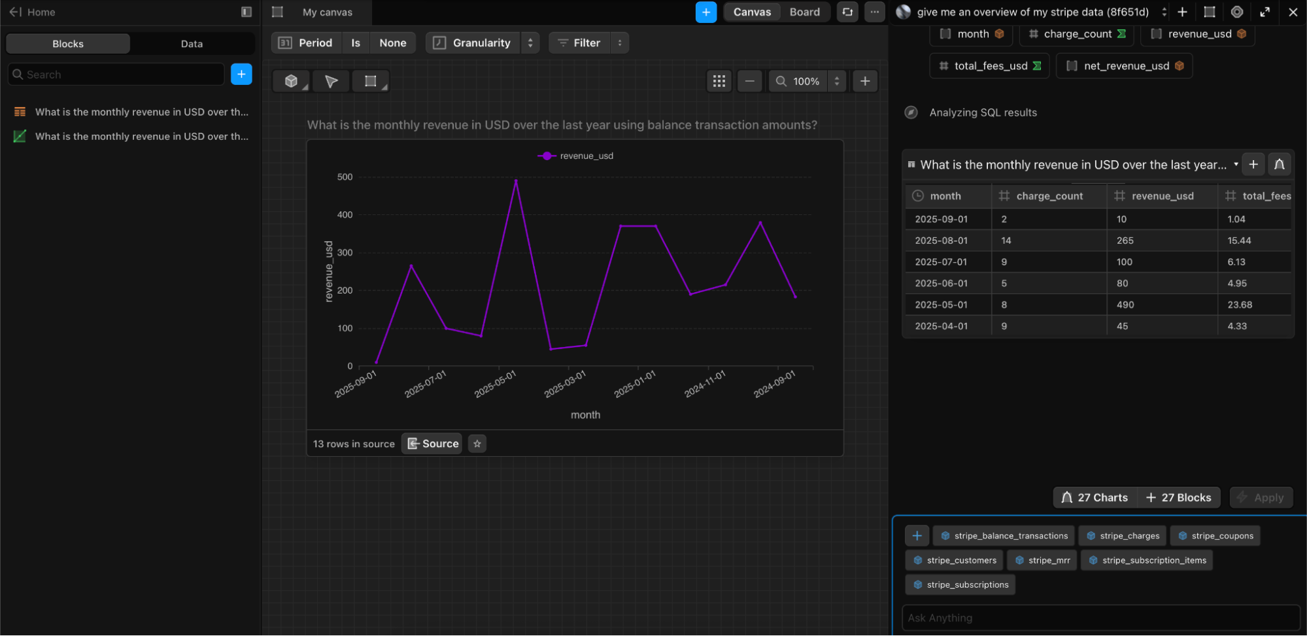This screenshot has height=636, width=1307.
Task: Select the frame rectangle tool
Action: 371,81
